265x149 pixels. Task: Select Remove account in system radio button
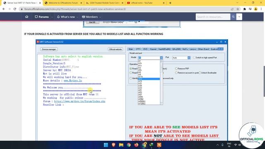(176, 73)
